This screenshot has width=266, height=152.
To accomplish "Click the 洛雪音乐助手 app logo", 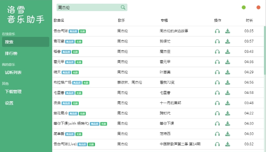I will (25, 14).
